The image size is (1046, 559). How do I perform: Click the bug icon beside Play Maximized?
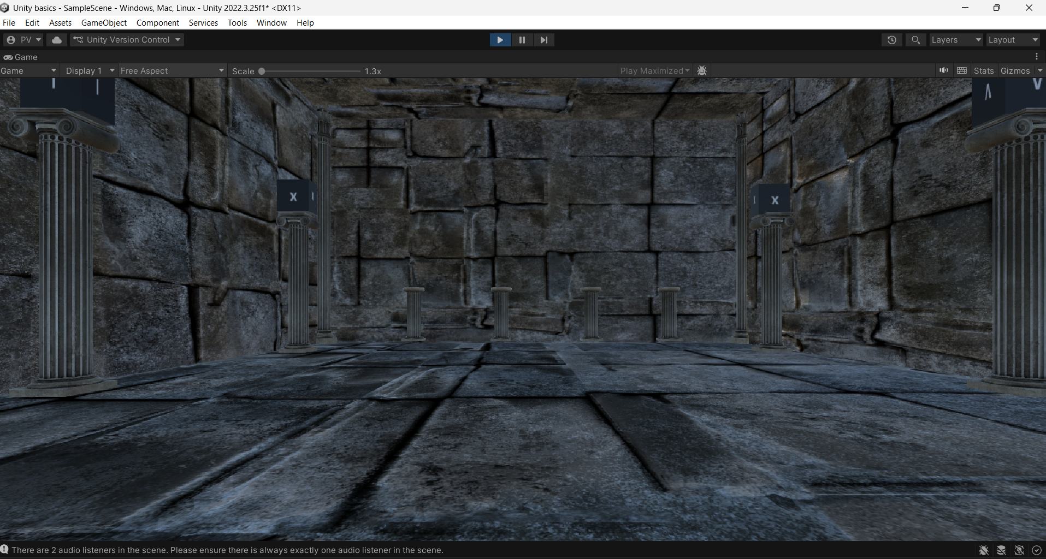(702, 70)
